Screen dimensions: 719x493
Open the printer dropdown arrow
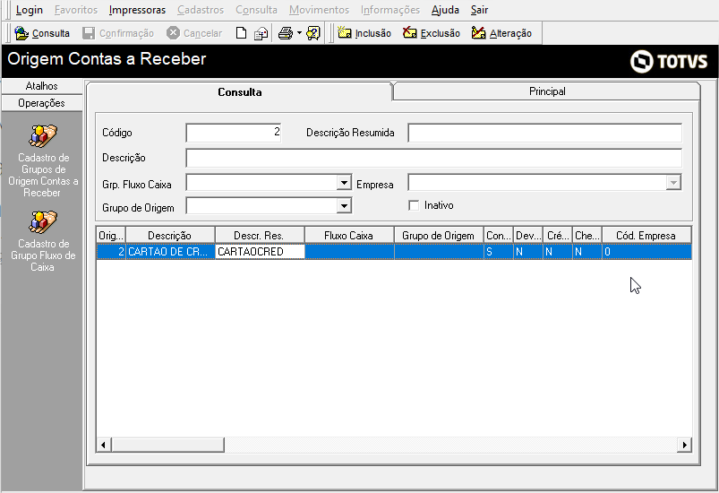click(x=299, y=33)
